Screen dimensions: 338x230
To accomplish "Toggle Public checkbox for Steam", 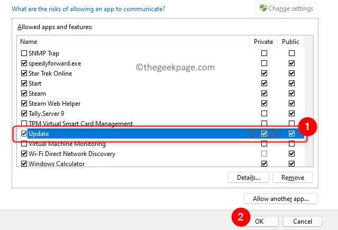I will pos(291,94).
